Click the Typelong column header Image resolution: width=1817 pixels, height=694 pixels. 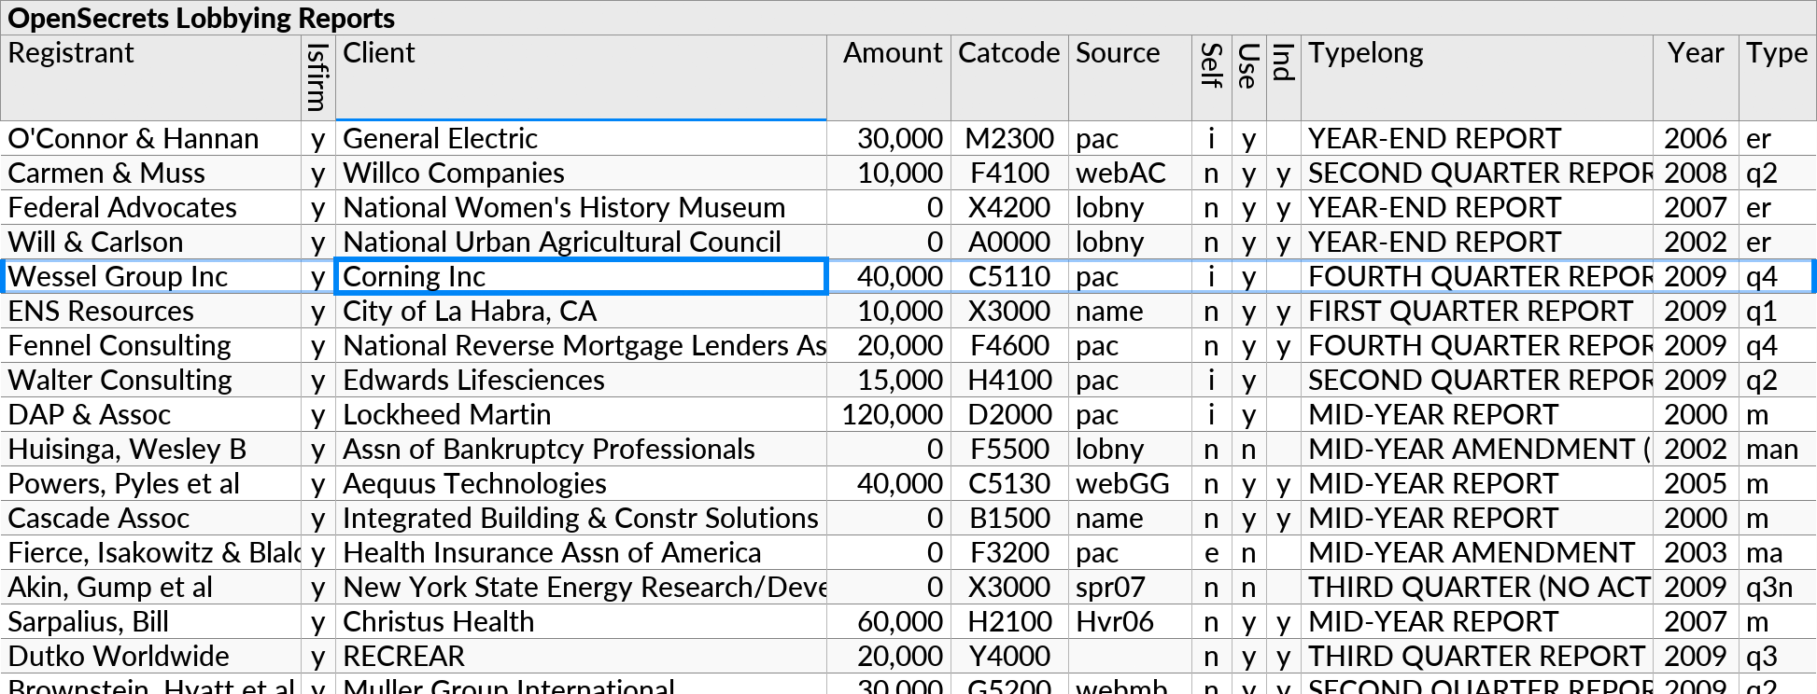coord(1477,78)
